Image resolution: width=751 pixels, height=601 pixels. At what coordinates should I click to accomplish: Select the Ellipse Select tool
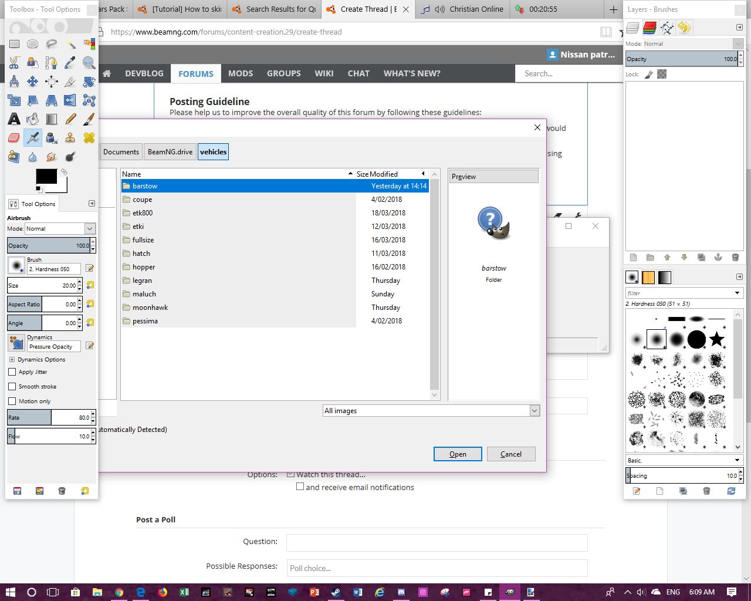coord(33,44)
